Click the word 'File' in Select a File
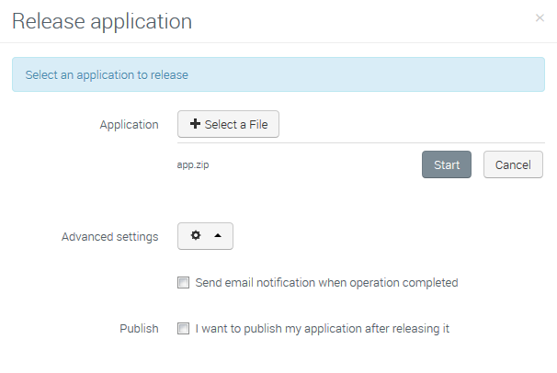557x373 pixels. click(x=258, y=125)
